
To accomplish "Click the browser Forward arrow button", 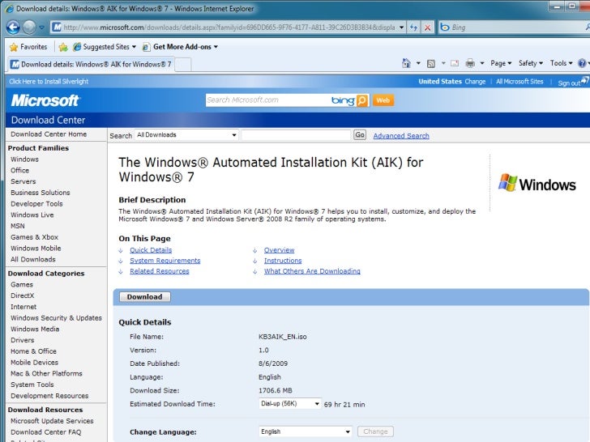I will 29,27.
